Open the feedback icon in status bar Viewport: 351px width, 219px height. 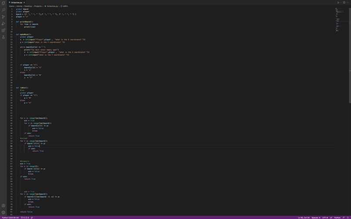pos(344,217)
